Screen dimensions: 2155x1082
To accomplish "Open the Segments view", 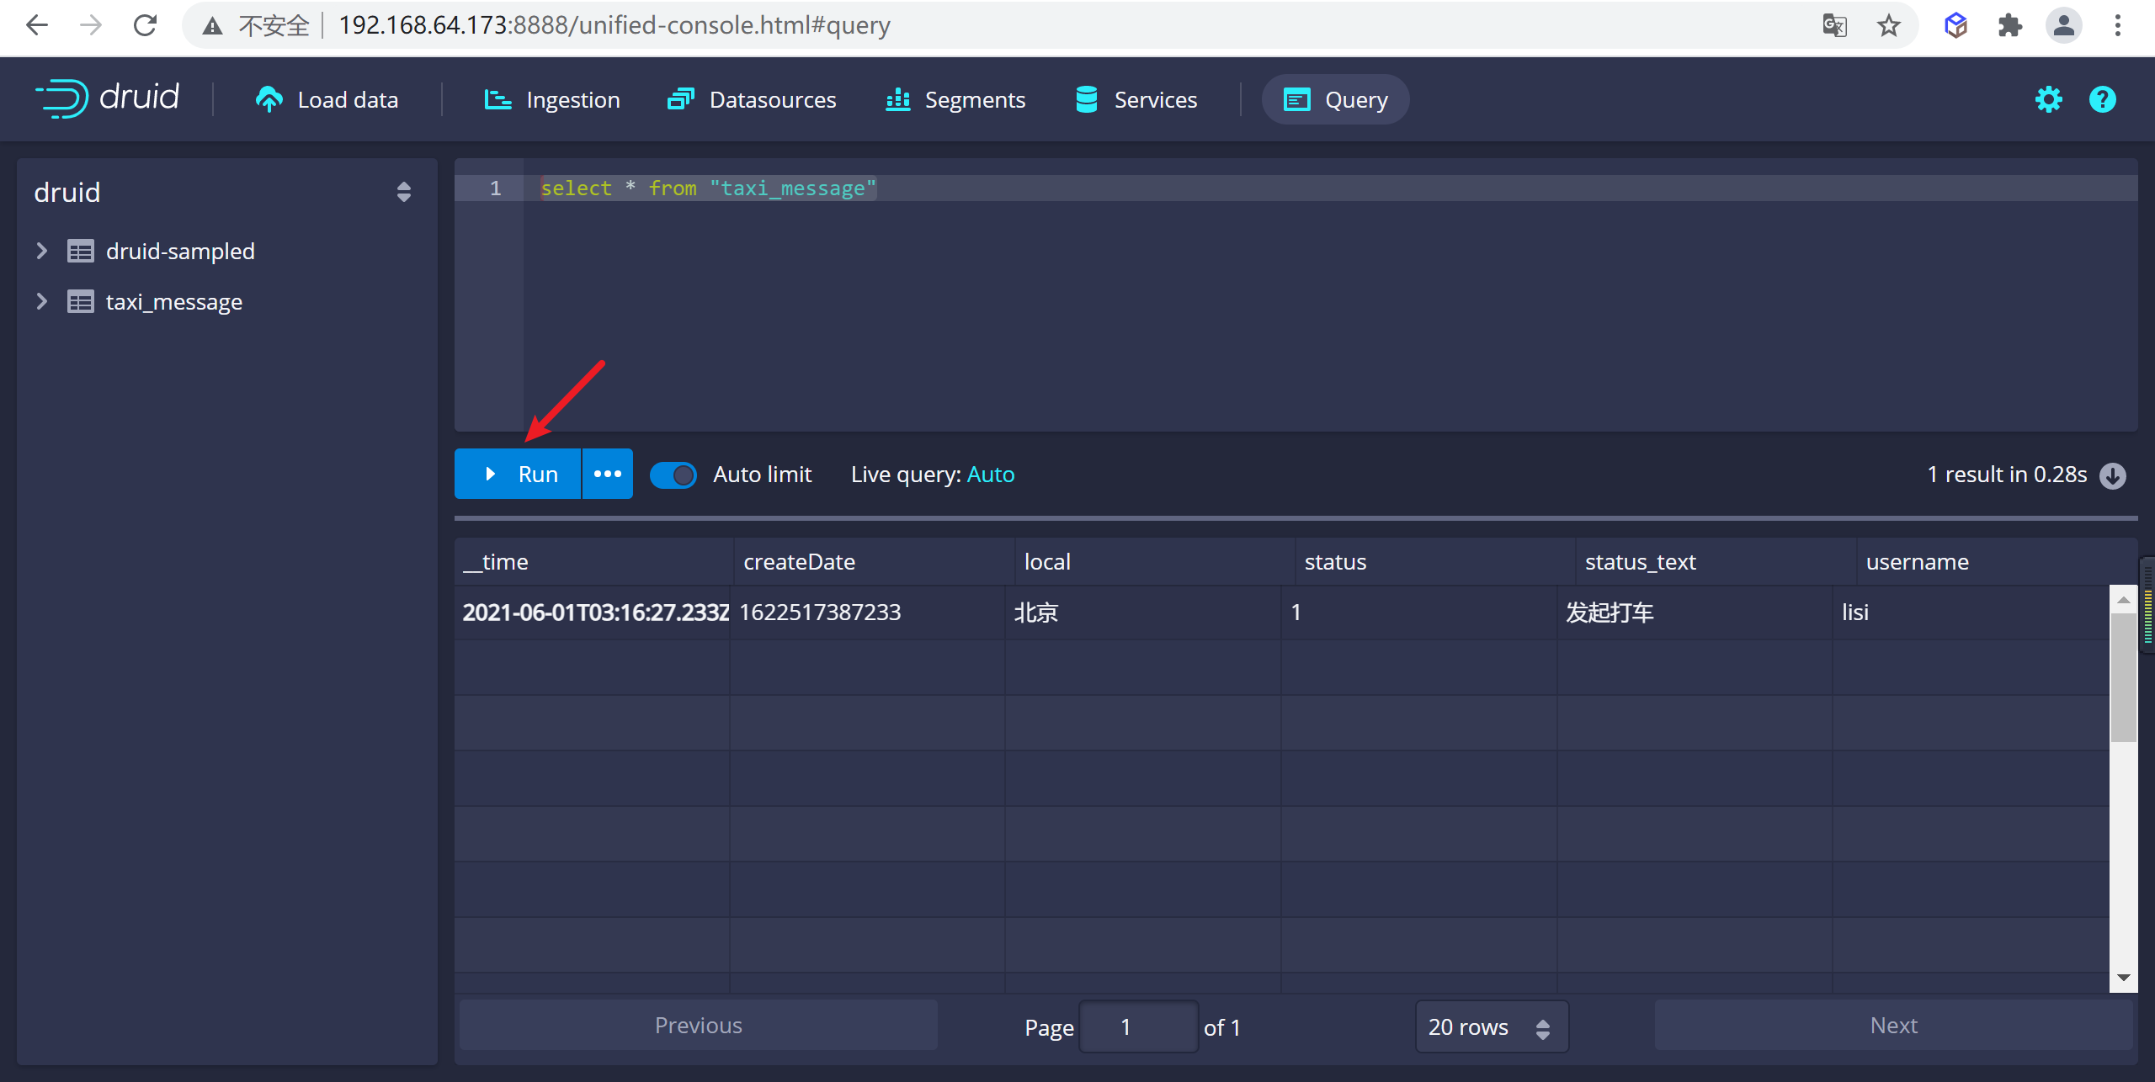I will (x=955, y=99).
